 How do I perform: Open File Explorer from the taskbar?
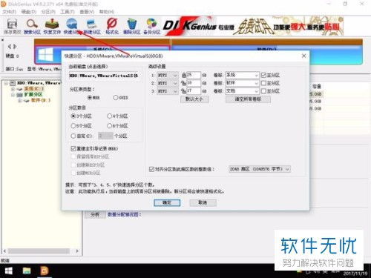tap(27, 271)
